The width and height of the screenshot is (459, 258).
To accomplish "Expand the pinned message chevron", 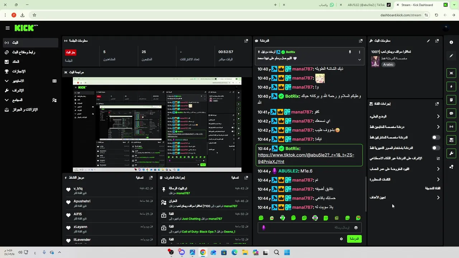I will [x=359, y=59].
